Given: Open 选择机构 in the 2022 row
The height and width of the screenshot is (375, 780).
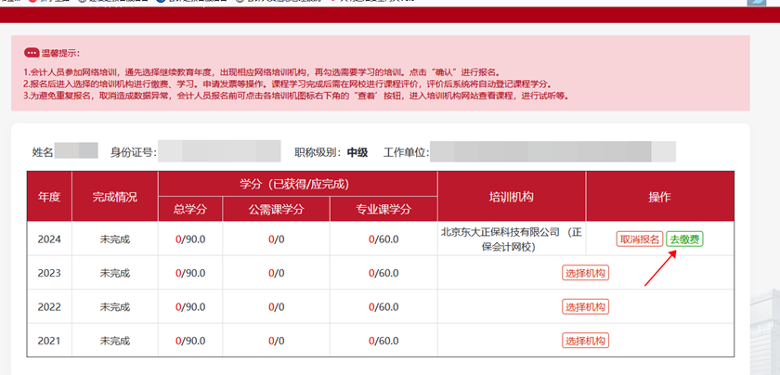Looking at the screenshot, I should (585, 307).
